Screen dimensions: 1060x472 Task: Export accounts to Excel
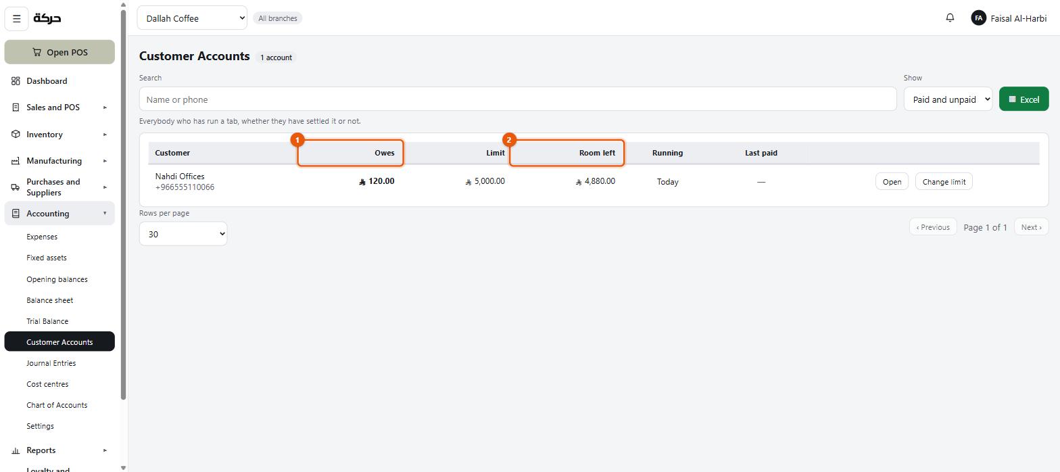1024,99
